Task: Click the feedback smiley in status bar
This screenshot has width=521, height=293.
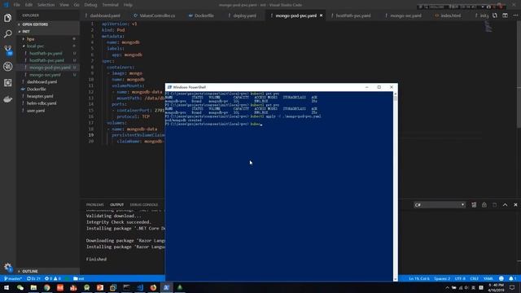Action: (501, 278)
